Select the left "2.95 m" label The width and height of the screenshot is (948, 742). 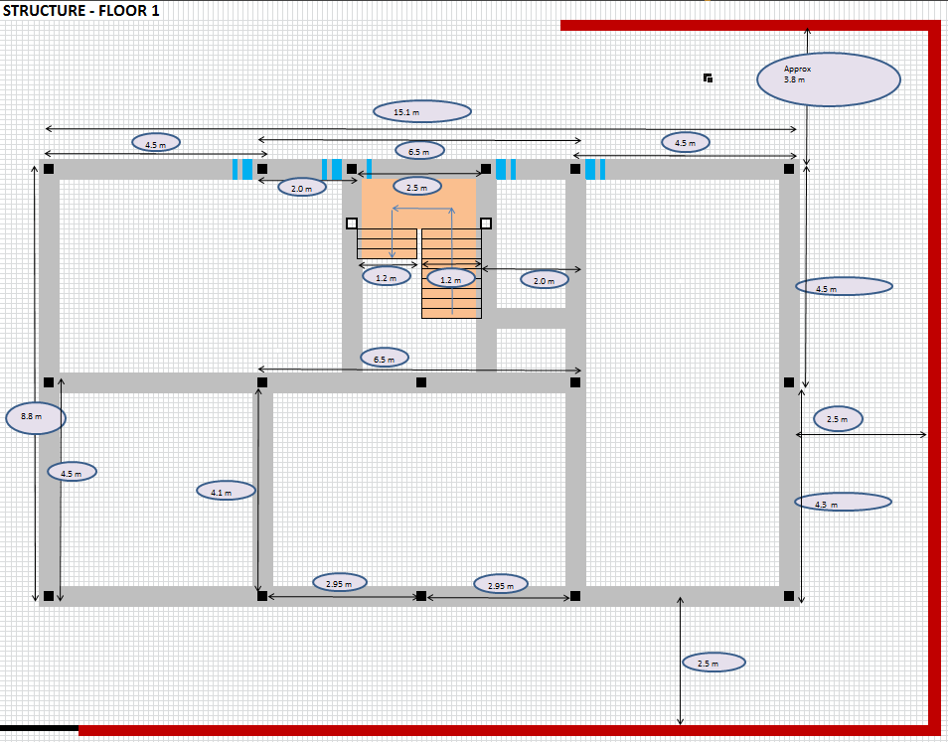point(340,582)
